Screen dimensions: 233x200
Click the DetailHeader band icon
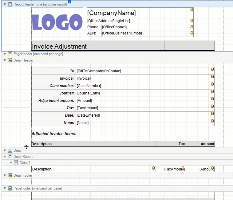10,60
